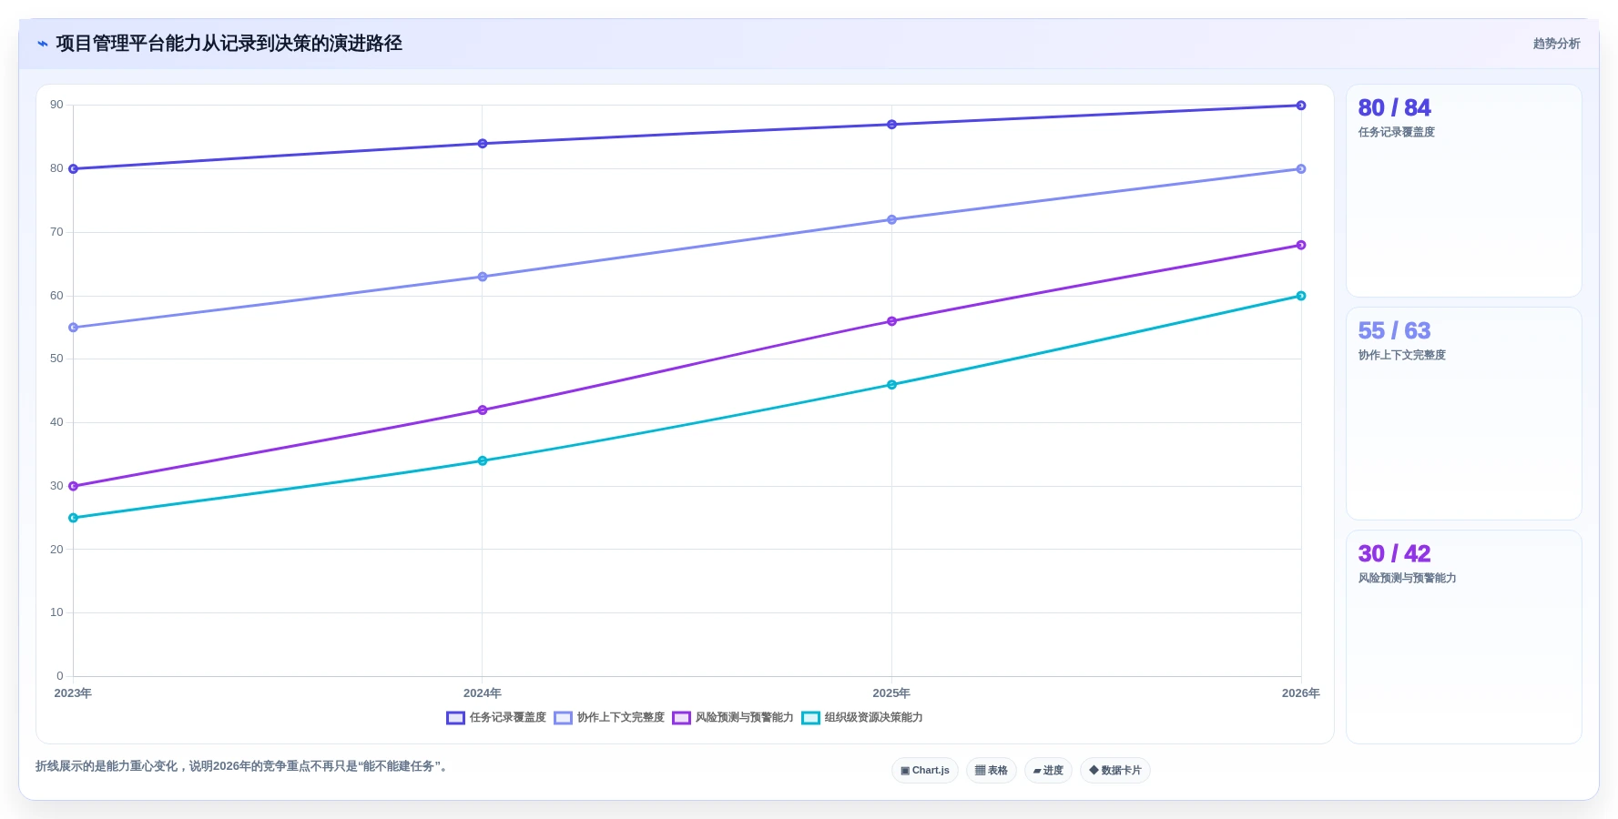Click the y-axis label 90

[56, 106]
